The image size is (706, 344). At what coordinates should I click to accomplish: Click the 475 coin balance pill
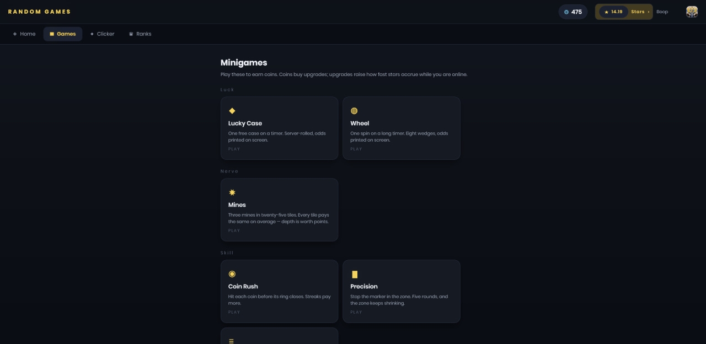[573, 12]
